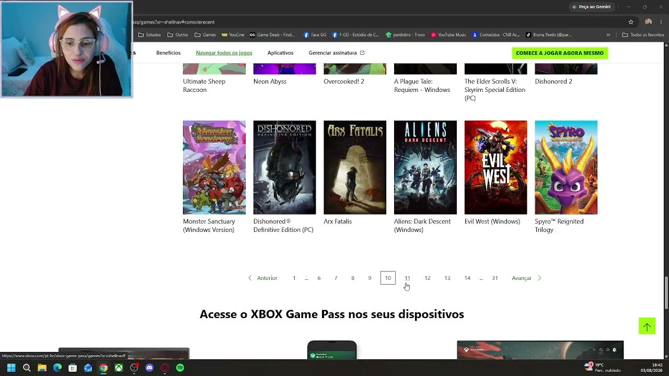
Task: Open Opera GX from the taskbar
Action: (x=165, y=368)
